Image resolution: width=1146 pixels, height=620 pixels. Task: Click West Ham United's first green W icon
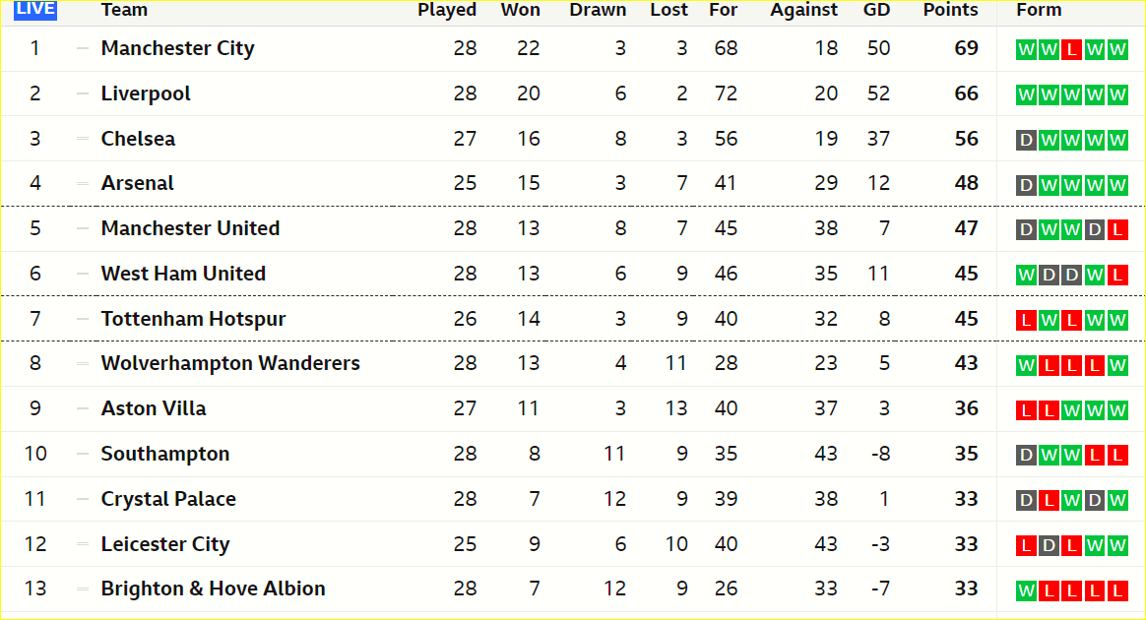click(1026, 276)
